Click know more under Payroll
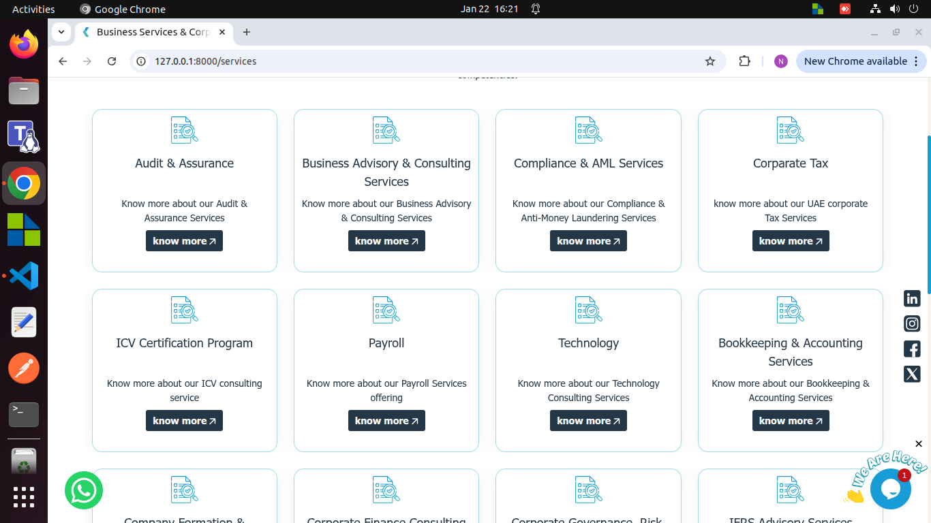Image resolution: width=931 pixels, height=523 pixels. pyautogui.click(x=386, y=421)
